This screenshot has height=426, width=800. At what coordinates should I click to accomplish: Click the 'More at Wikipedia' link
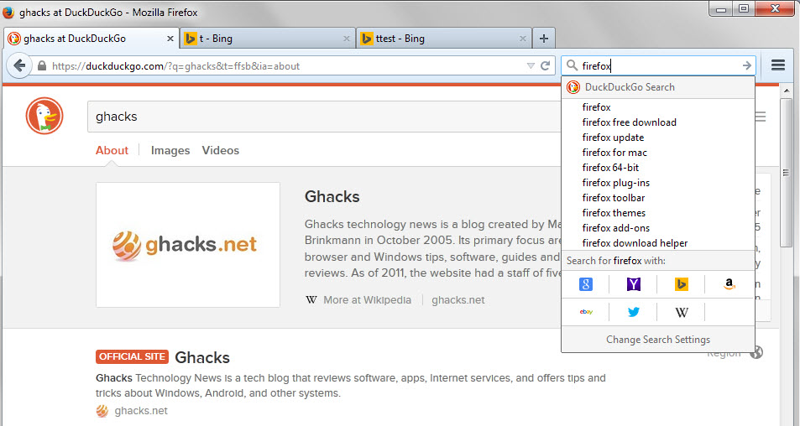(x=367, y=300)
